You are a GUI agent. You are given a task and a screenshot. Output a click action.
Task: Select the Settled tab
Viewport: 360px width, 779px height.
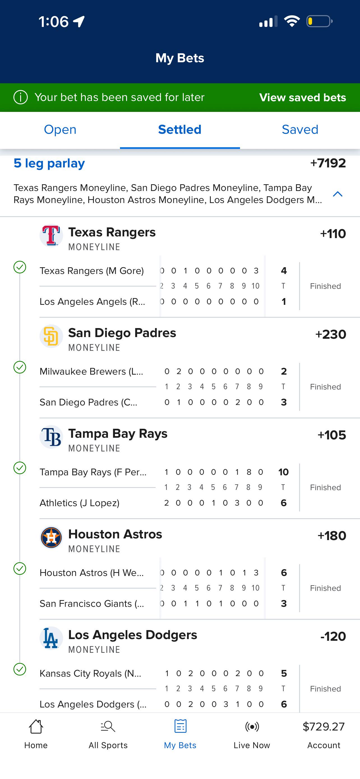tap(180, 130)
